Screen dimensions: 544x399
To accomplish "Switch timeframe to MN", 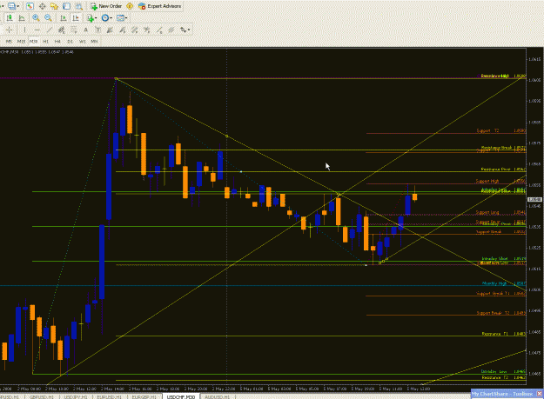I will pyautogui.click(x=94, y=42).
